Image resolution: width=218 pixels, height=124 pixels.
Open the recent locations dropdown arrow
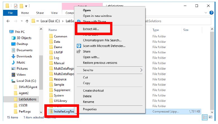[22, 21]
